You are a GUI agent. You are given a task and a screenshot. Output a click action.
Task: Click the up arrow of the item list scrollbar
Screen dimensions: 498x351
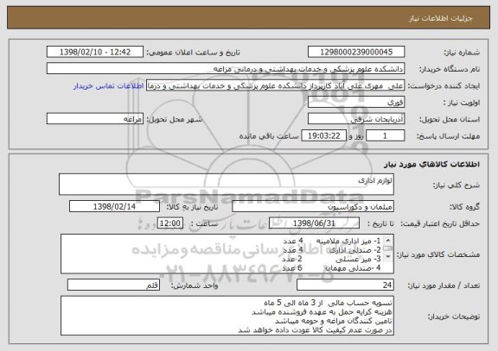point(388,240)
